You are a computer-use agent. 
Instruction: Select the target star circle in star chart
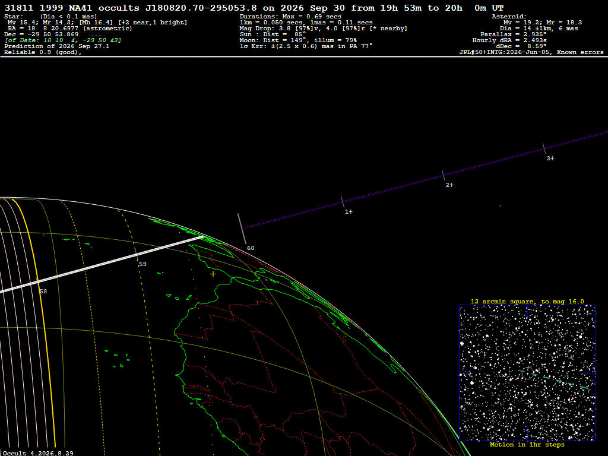(x=527, y=373)
